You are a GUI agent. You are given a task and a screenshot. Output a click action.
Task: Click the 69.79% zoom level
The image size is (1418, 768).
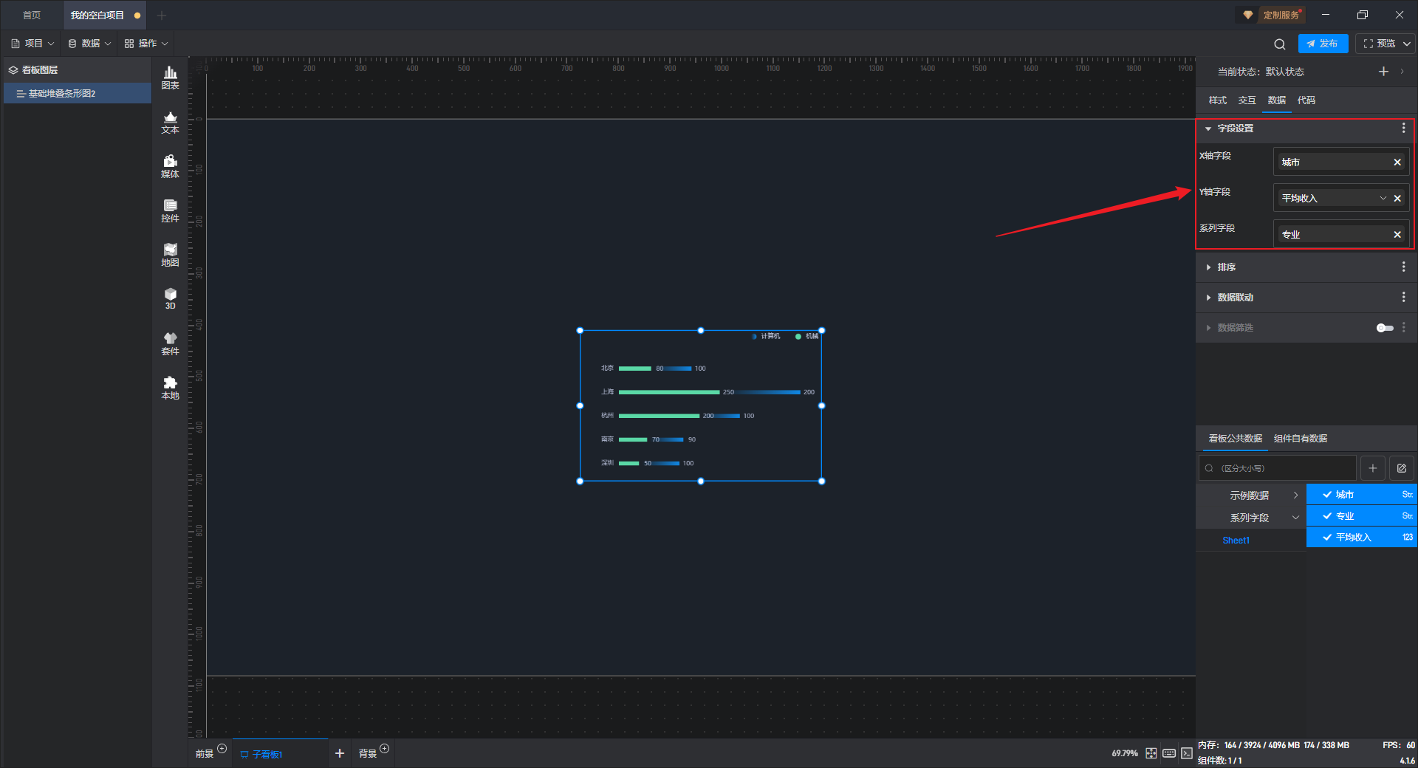click(1125, 753)
